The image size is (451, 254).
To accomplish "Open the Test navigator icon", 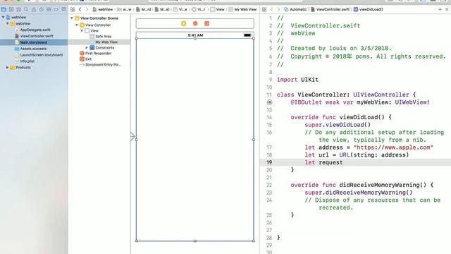I will click(41, 9).
